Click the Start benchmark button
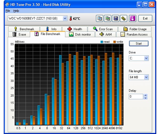Viewport: 160px width, 134px height. point(139,44)
